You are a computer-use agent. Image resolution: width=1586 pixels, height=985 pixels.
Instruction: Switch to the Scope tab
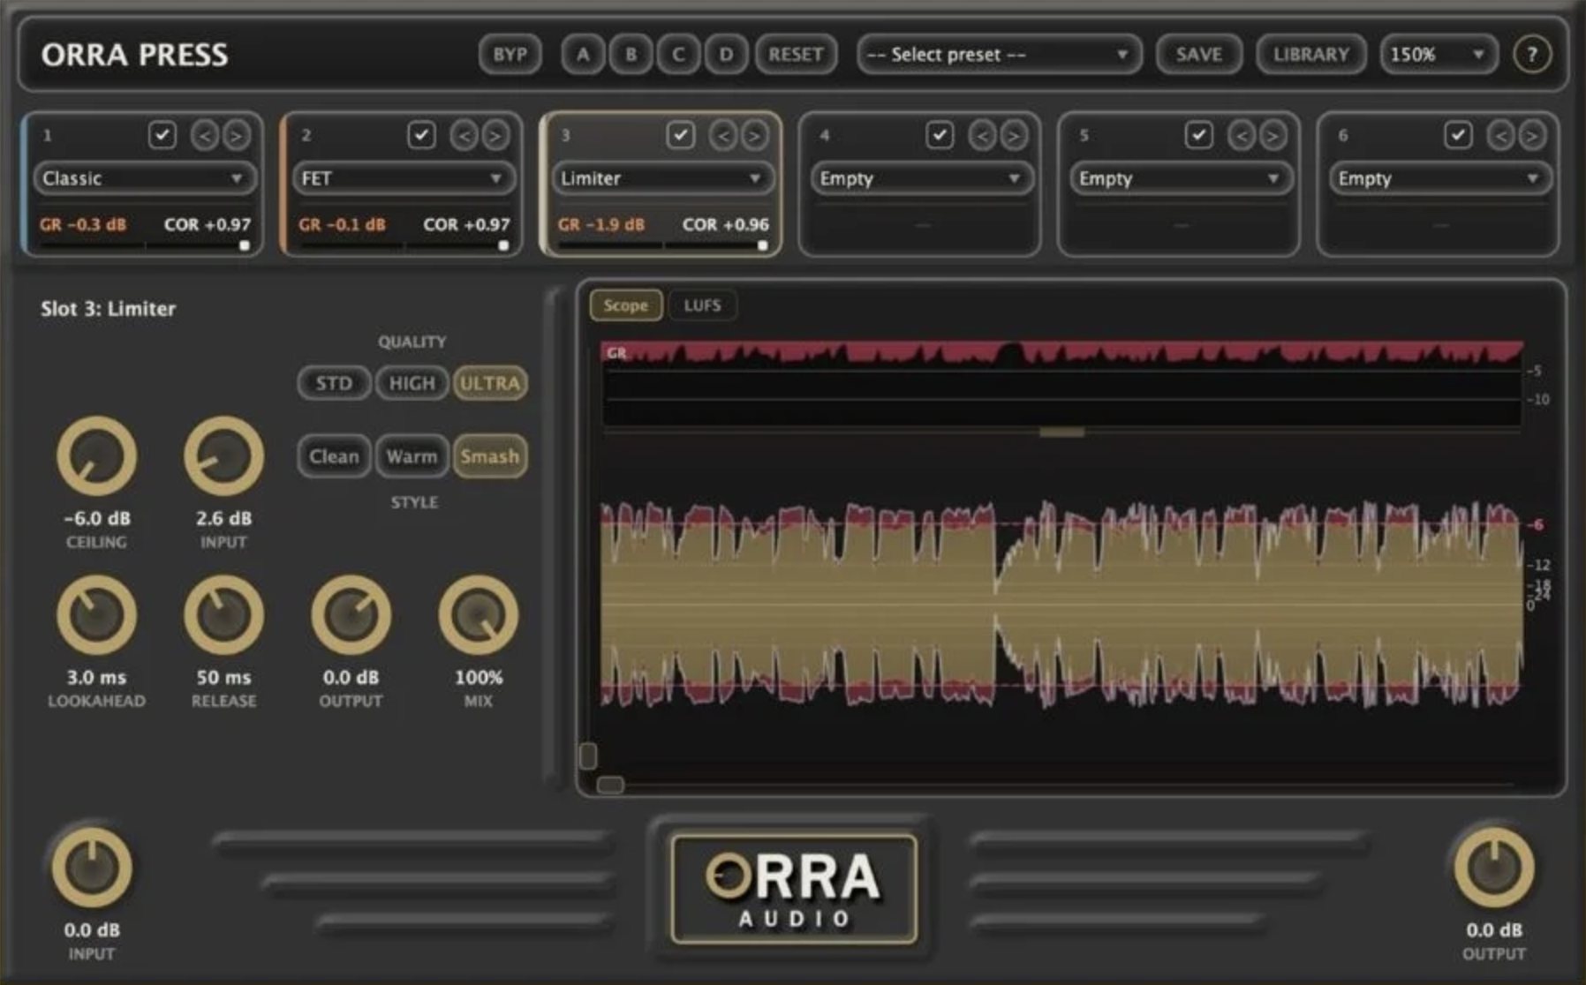(x=626, y=305)
